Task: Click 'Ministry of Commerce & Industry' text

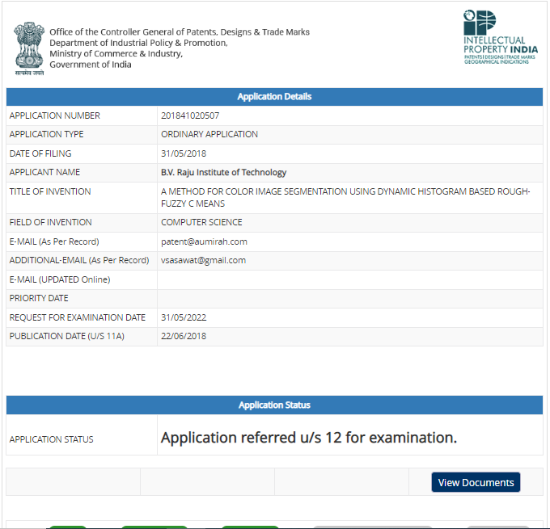Action: 116,53
